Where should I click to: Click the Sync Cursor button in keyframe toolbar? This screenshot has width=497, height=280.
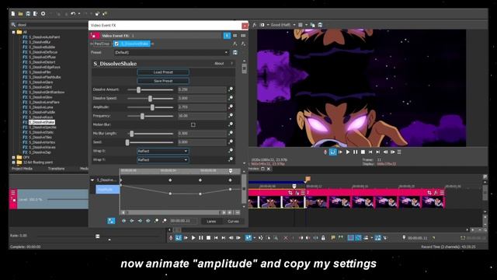click(x=111, y=221)
